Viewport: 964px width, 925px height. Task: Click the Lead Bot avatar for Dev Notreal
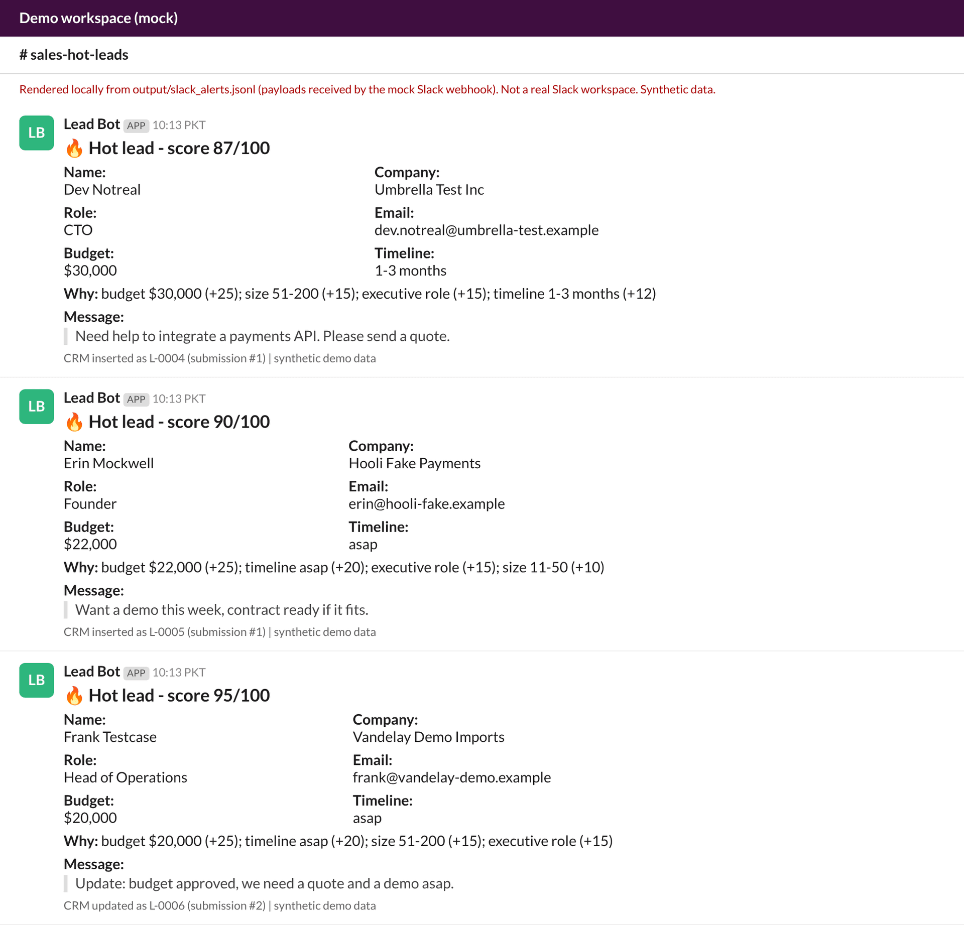pos(37,133)
